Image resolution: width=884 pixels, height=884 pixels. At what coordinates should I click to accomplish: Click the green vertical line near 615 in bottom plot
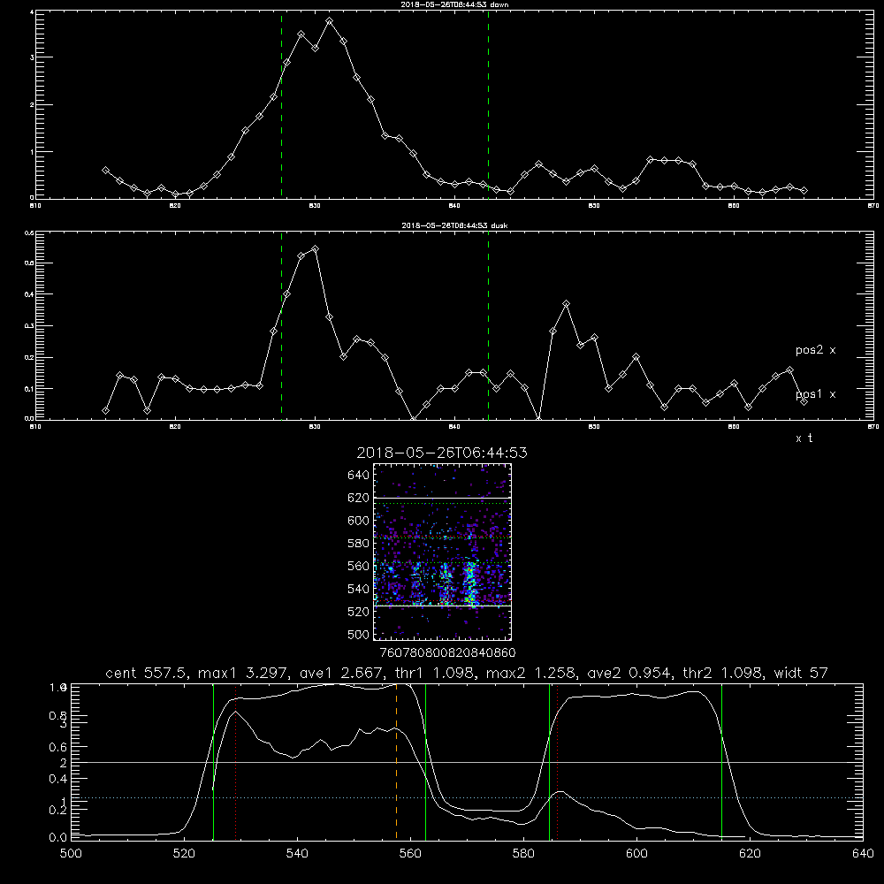coord(721,762)
